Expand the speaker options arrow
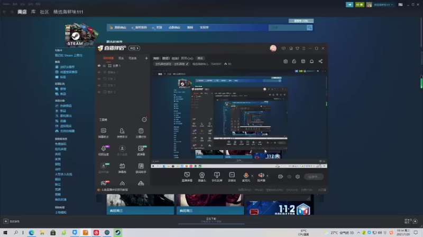 (268, 176)
